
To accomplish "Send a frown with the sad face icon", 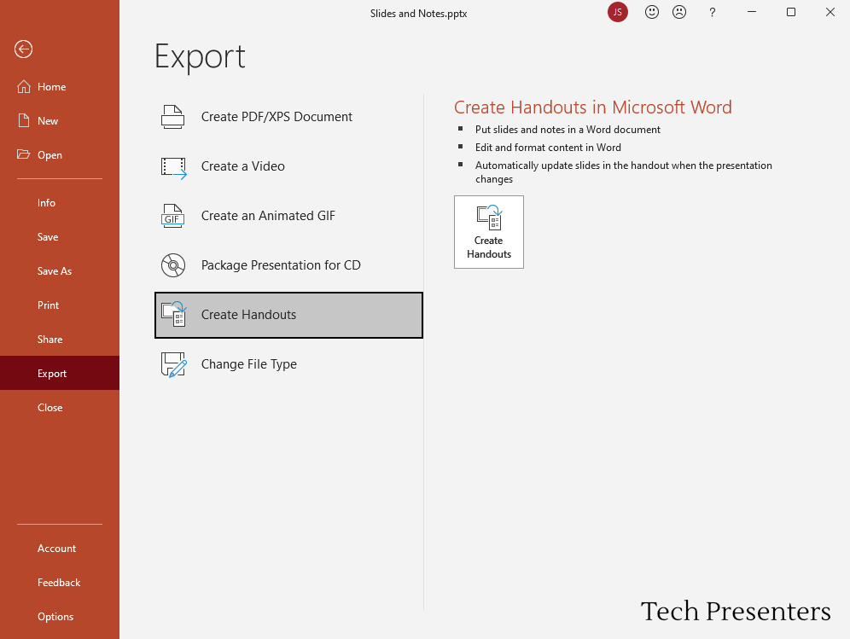I will pyautogui.click(x=679, y=12).
